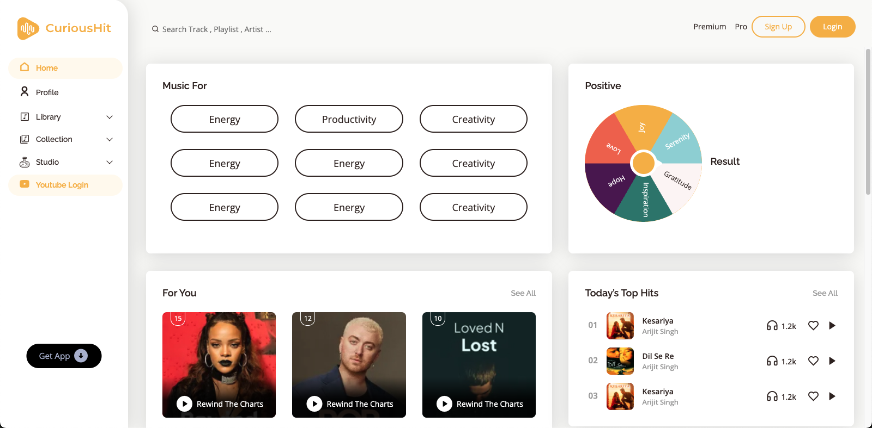Play the first Kesariya track
The height and width of the screenshot is (428, 872).
(x=832, y=326)
